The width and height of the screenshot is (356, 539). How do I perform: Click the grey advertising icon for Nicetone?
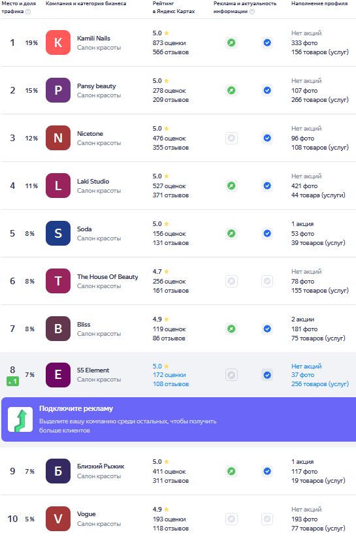(231, 139)
